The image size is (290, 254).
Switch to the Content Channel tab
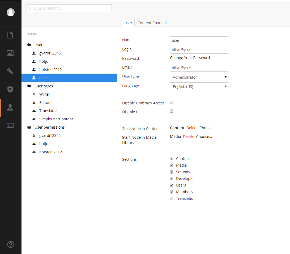pyautogui.click(x=152, y=23)
